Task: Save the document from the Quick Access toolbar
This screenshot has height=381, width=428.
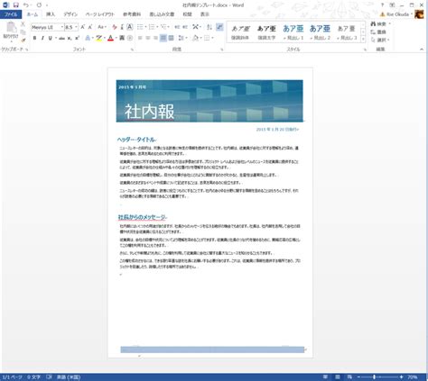Action: click(16, 5)
